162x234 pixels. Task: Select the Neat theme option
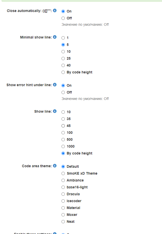click(x=63, y=222)
